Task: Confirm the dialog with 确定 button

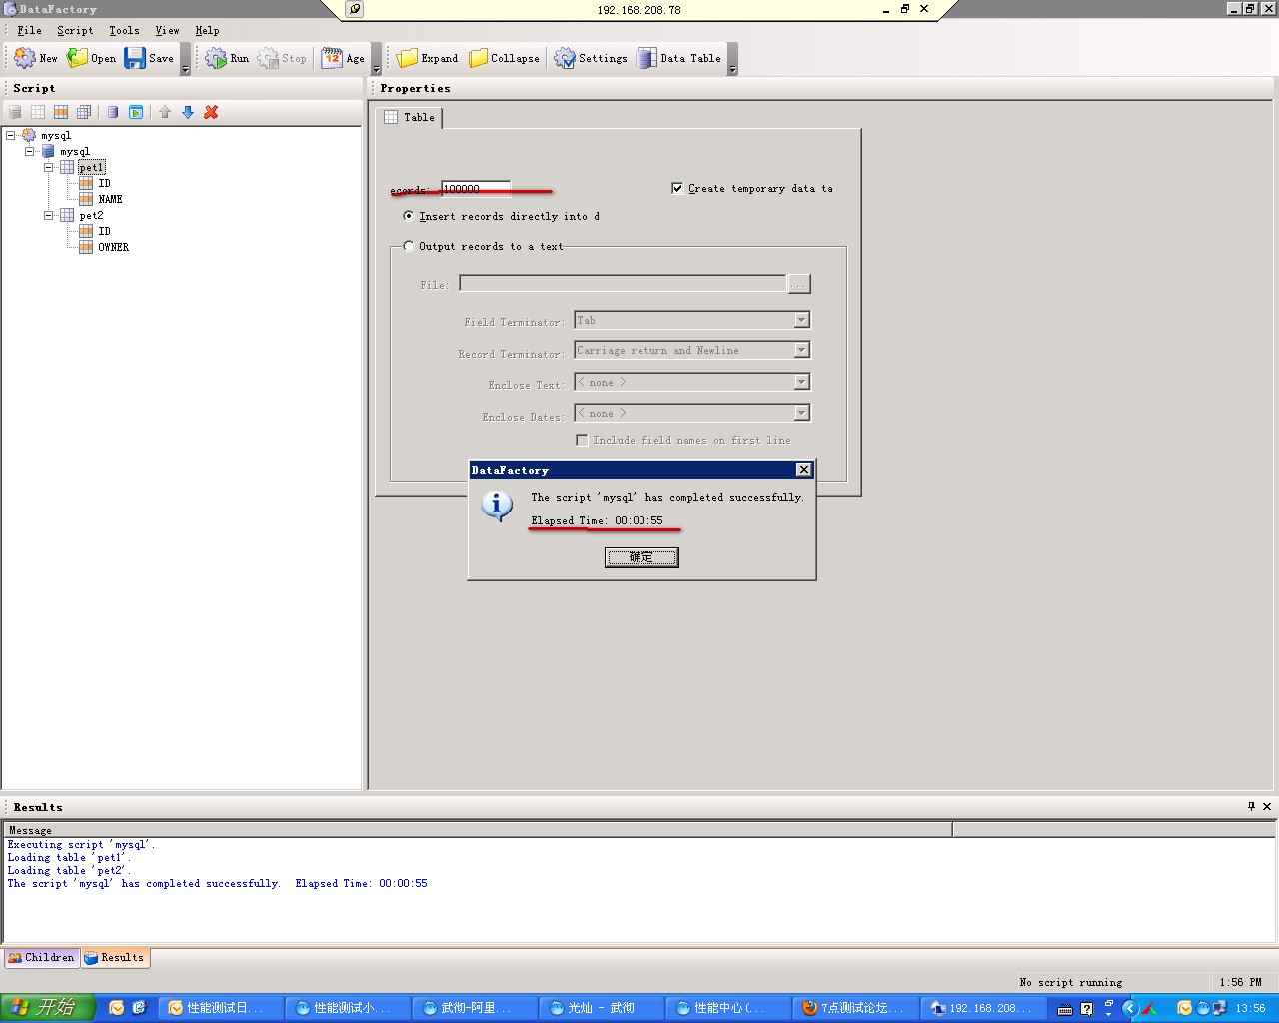Action: (x=641, y=557)
